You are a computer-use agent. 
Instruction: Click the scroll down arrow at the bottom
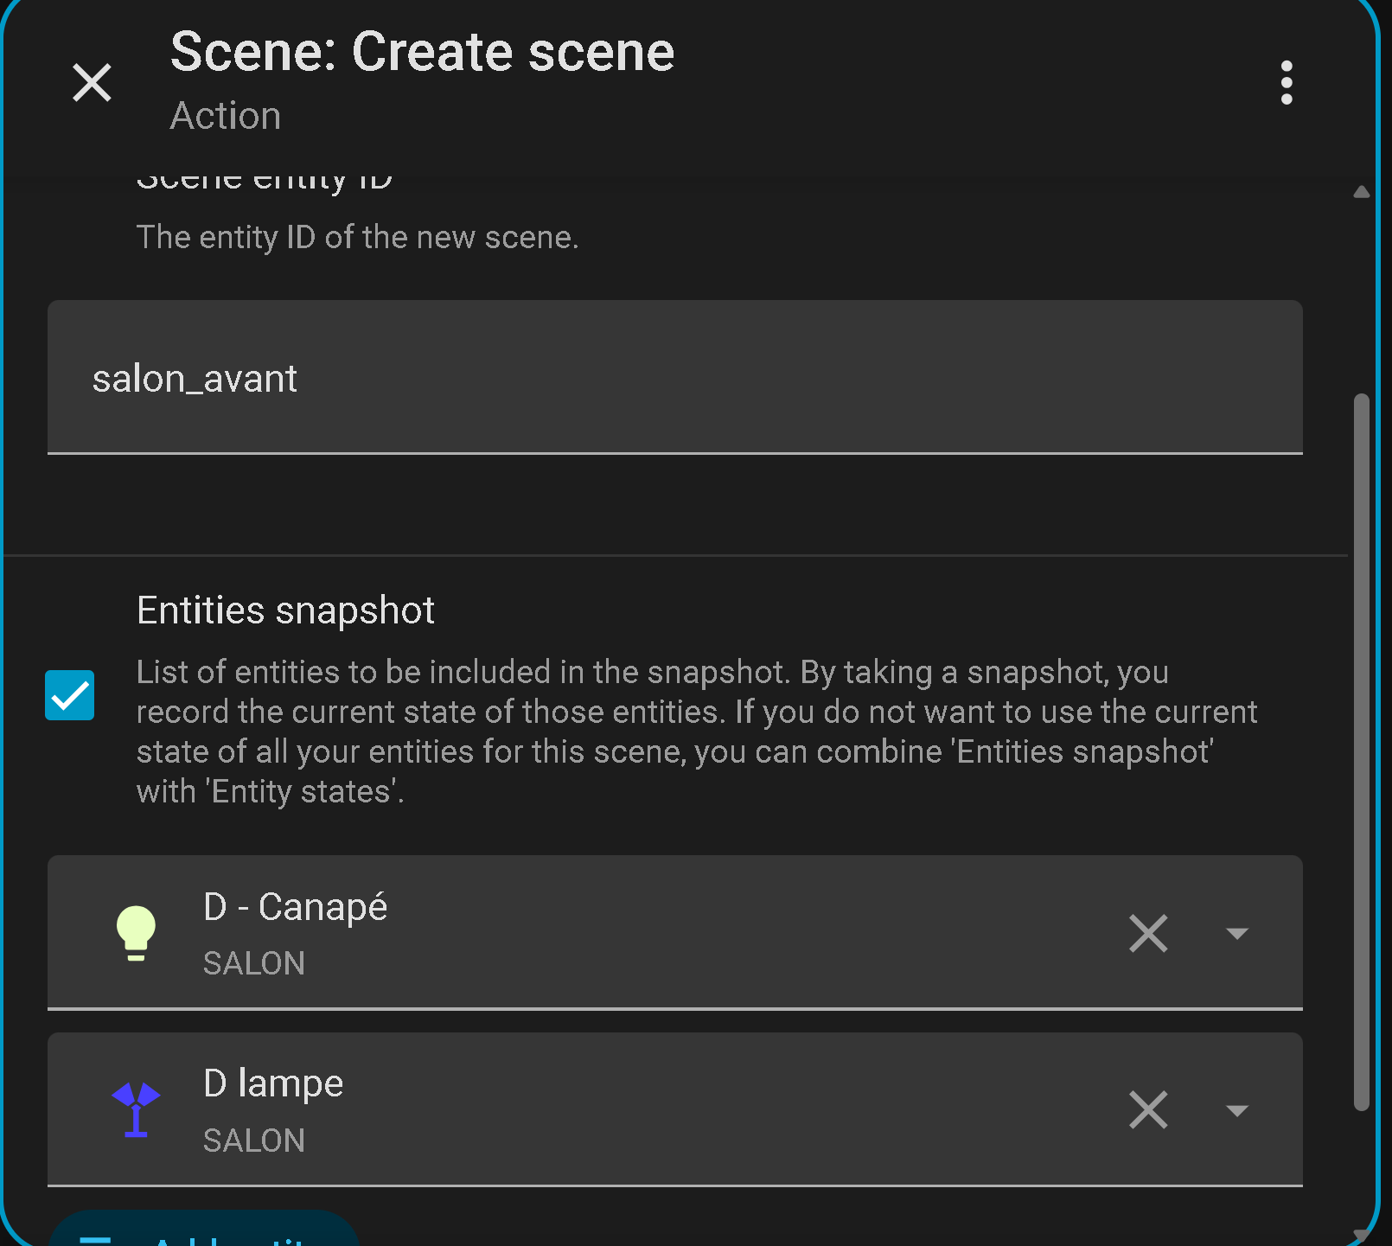(1362, 1235)
